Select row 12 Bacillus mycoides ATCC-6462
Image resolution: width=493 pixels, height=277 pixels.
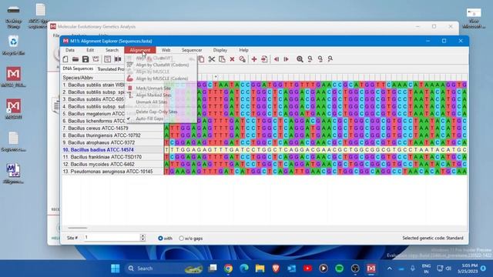click(112, 164)
